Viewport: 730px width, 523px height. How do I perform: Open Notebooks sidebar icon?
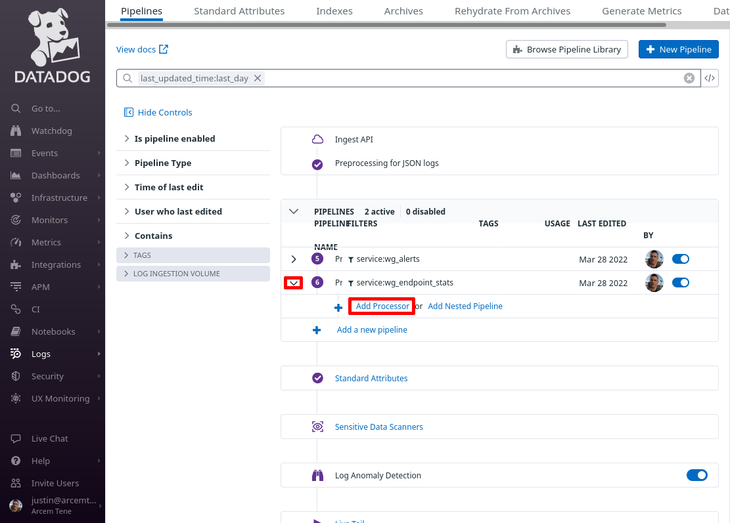coord(16,331)
